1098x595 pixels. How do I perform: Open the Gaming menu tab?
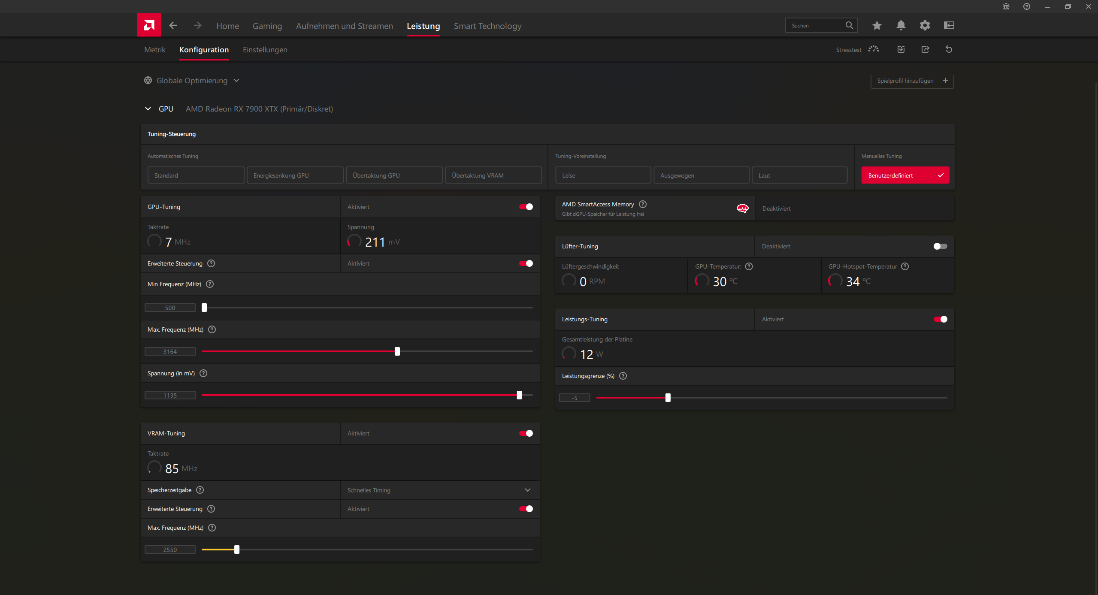point(267,26)
